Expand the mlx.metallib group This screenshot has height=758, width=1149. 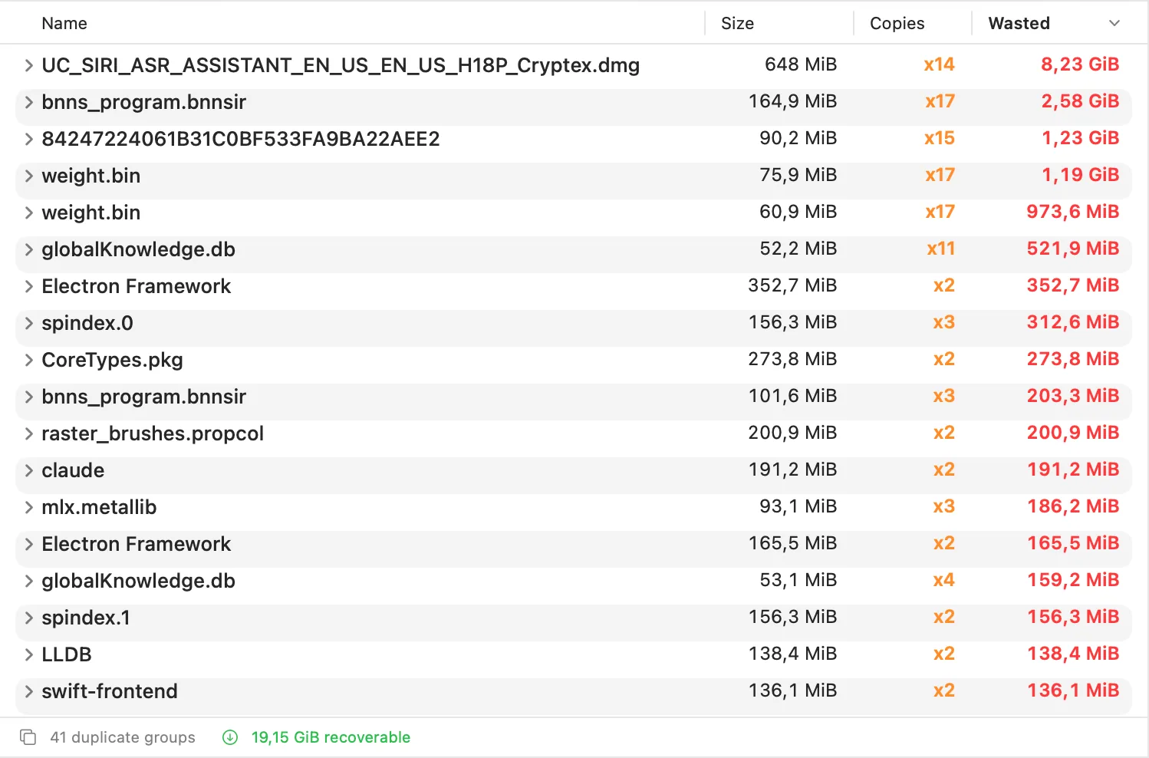click(x=28, y=507)
